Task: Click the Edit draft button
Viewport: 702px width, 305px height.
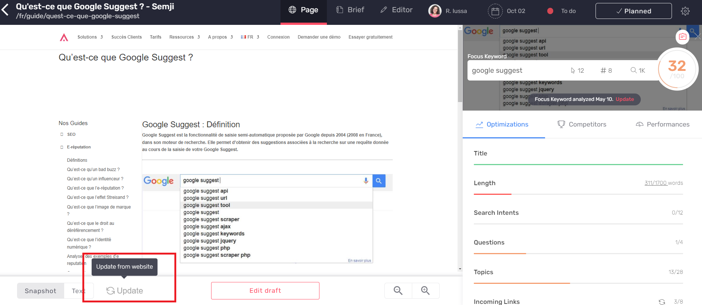Action: pos(265,291)
